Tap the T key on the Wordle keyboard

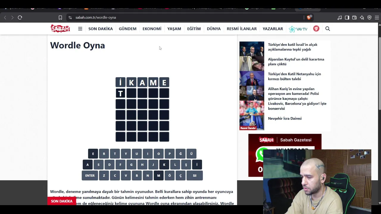[115, 154]
